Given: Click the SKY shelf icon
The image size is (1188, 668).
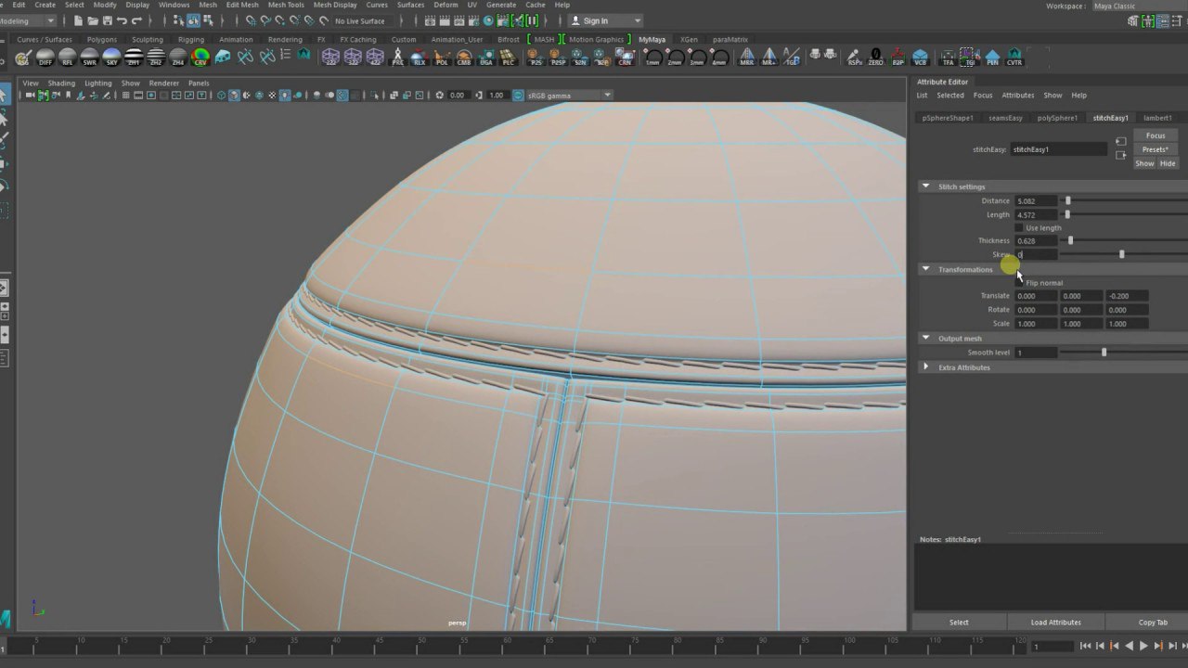Looking at the screenshot, I should pos(111,58).
